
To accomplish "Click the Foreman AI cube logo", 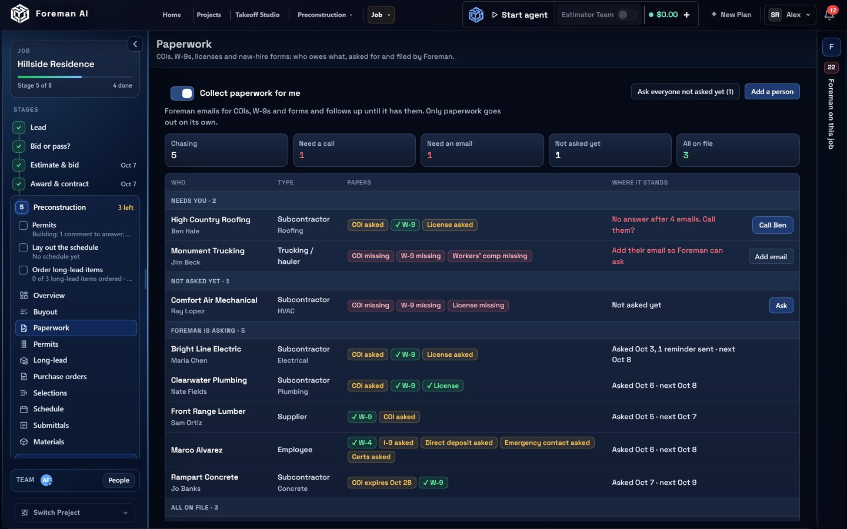I will point(20,14).
